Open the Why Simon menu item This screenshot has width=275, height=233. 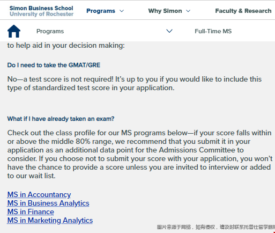pos(165,11)
